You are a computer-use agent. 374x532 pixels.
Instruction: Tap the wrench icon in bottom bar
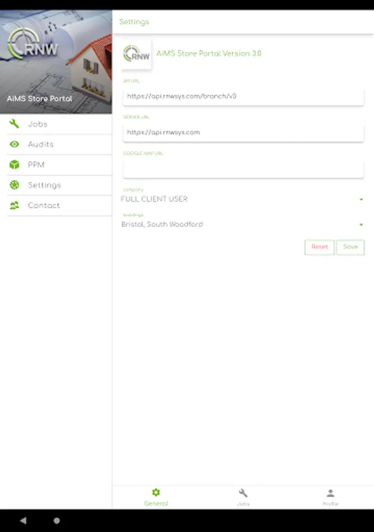click(x=243, y=492)
